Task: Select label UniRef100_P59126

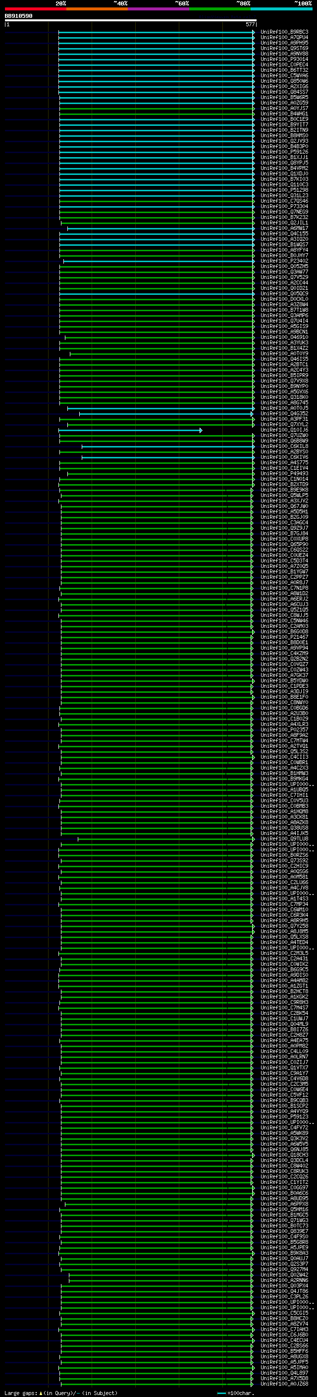Action: [x=284, y=152]
